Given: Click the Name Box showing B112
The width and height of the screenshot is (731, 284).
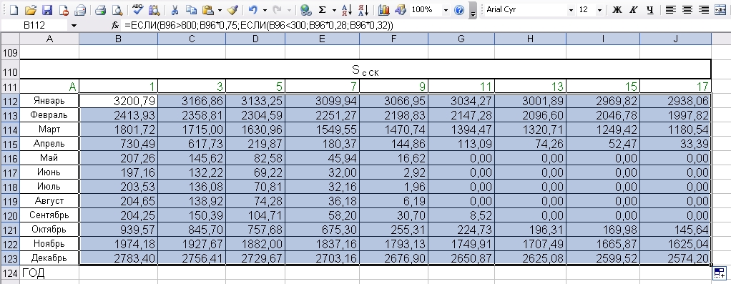Looking at the screenshot, I should click(35, 26).
